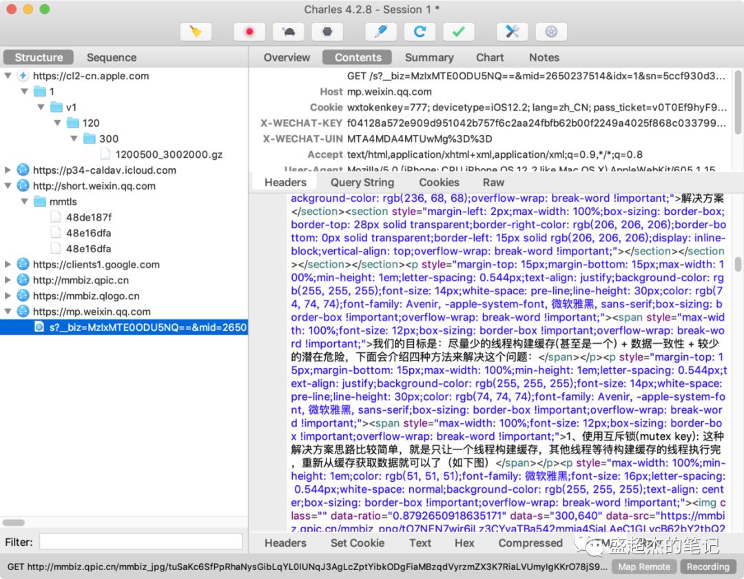Click the response body vertical scrollbar
744x579 pixels.
(x=738, y=265)
